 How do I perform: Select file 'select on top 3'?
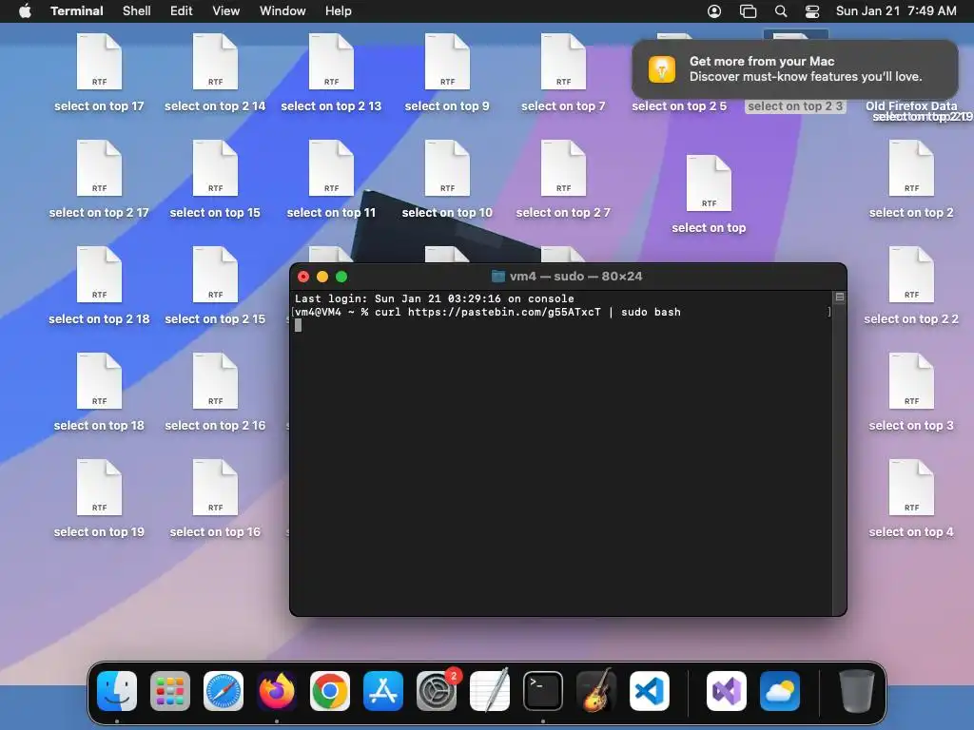coord(911,393)
